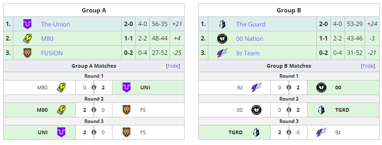Open the FUSION team page link

[52, 53]
